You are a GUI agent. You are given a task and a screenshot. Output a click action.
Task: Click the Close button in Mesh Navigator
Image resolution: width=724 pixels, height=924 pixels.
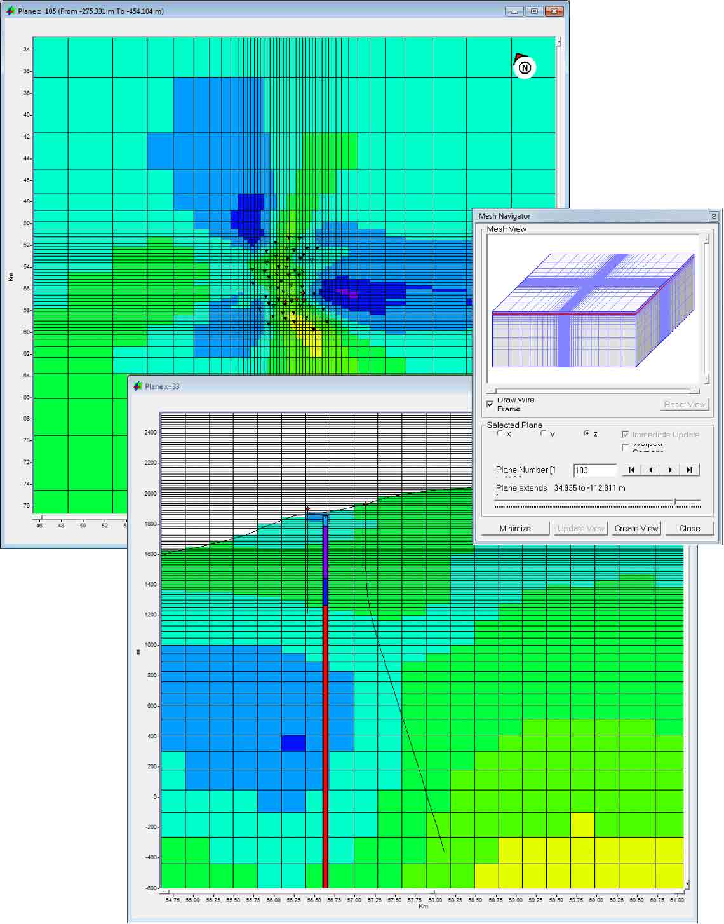click(x=688, y=528)
